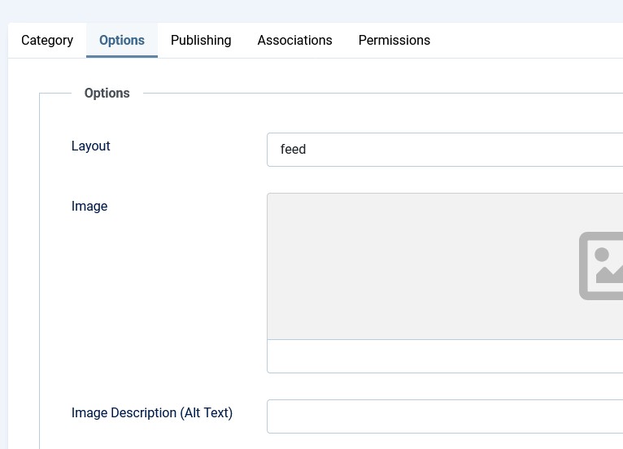Select the 'feed' text in Layout box
The image size is (623, 449).
click(x=293, y=150)
